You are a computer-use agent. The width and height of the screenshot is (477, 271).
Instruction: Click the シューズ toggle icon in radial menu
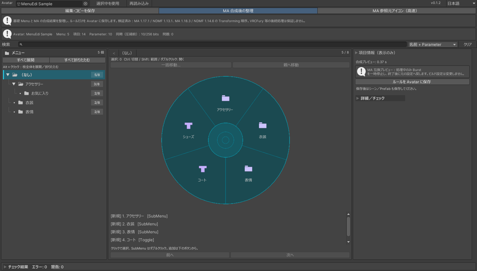[188, 126]
